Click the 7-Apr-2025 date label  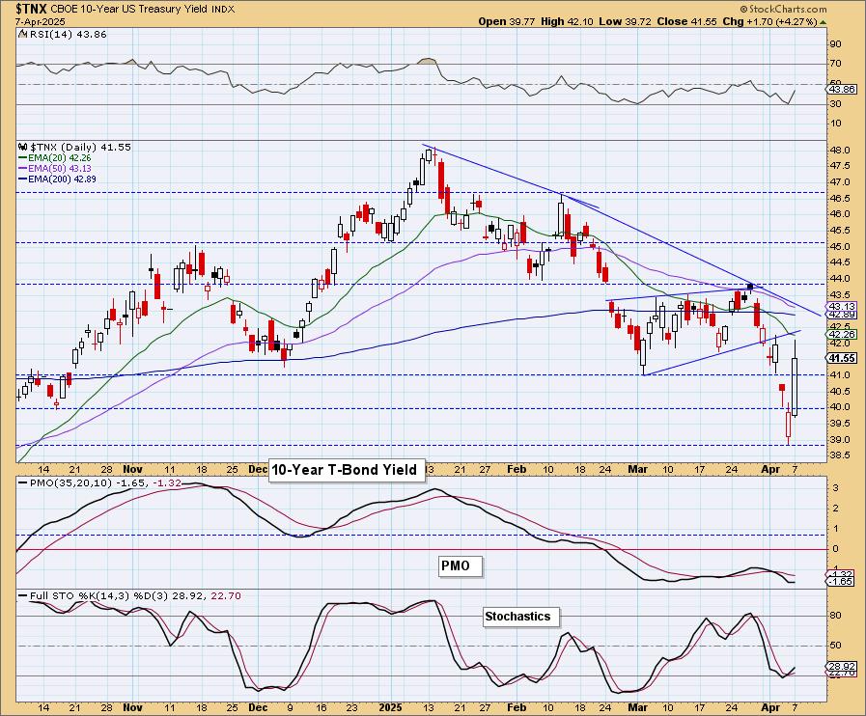[x=41, y=21]
